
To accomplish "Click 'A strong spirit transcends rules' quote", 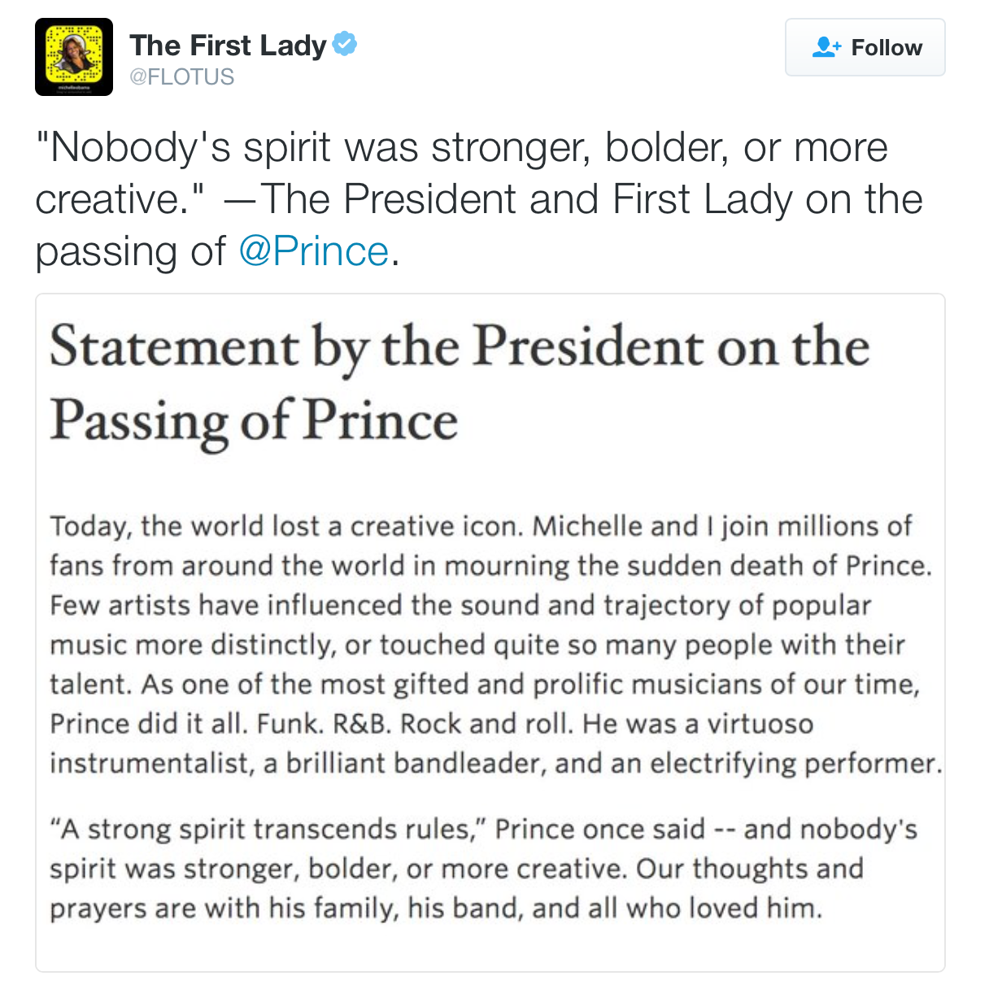I will coord(268,830).
